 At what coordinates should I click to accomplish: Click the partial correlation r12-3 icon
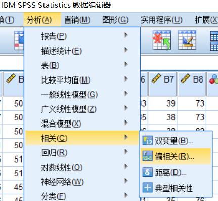tap(147, 156)
